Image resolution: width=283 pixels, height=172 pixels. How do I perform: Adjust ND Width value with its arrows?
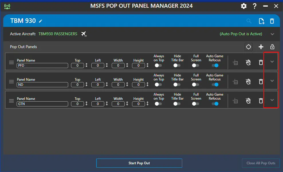pos(127,84)
